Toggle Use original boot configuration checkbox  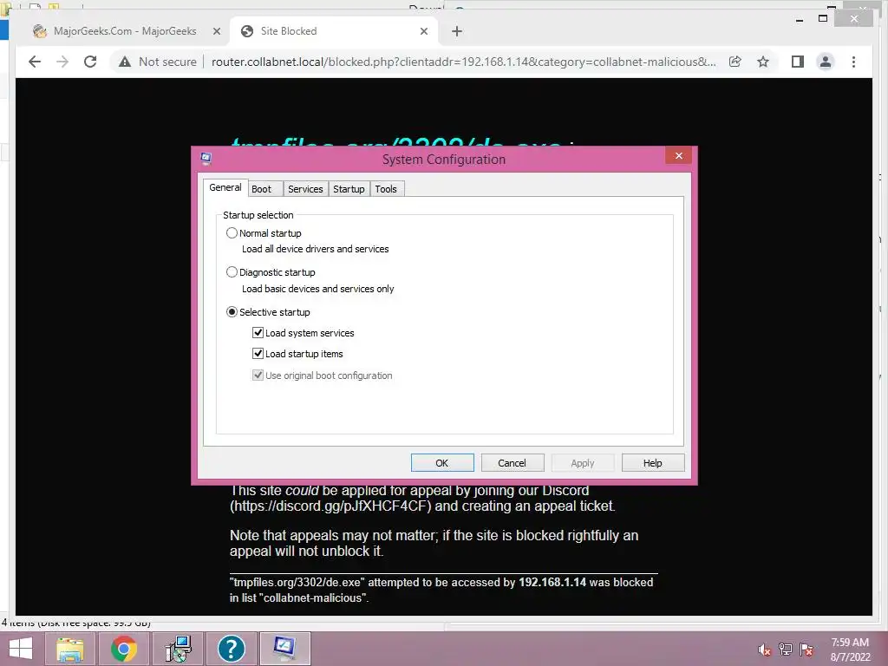coord(258,375)
